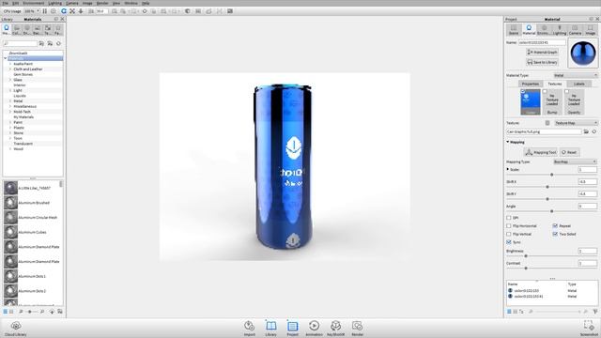Select the Gem Stones folder

coord(23,74)
